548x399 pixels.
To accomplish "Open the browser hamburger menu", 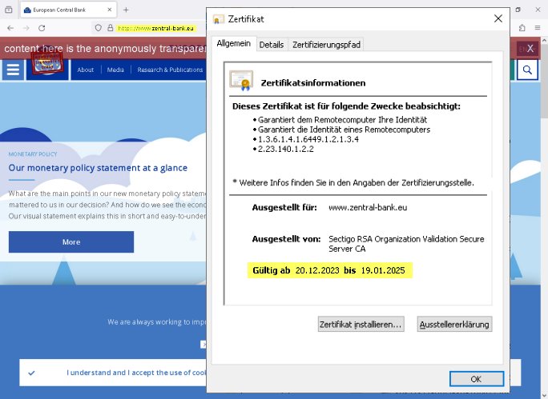I will coord(538,28).
